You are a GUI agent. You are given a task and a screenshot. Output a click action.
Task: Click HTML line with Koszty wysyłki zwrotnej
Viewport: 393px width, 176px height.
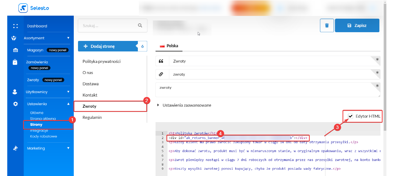(x=255, y=168)
